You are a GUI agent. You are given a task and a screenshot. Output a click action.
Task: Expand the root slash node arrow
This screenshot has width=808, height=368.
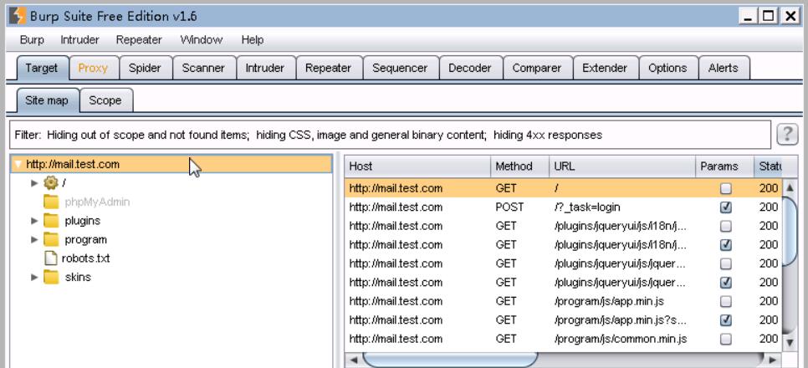pyautogui.click(x=34, y=183)
